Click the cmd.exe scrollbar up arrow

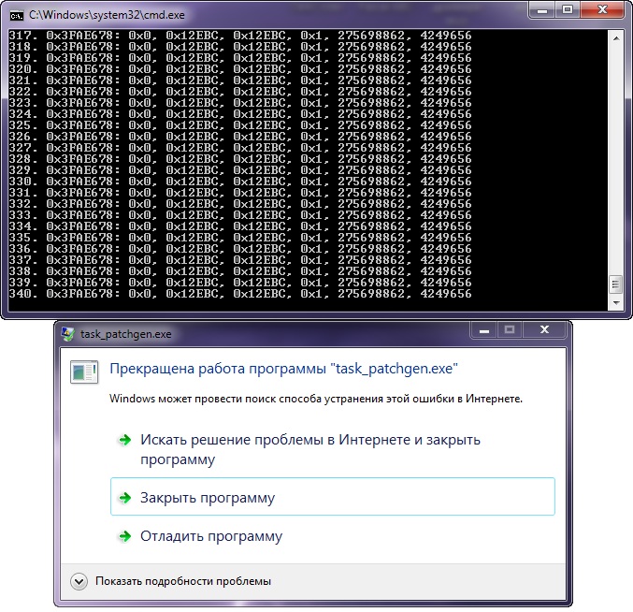[616, 38]
